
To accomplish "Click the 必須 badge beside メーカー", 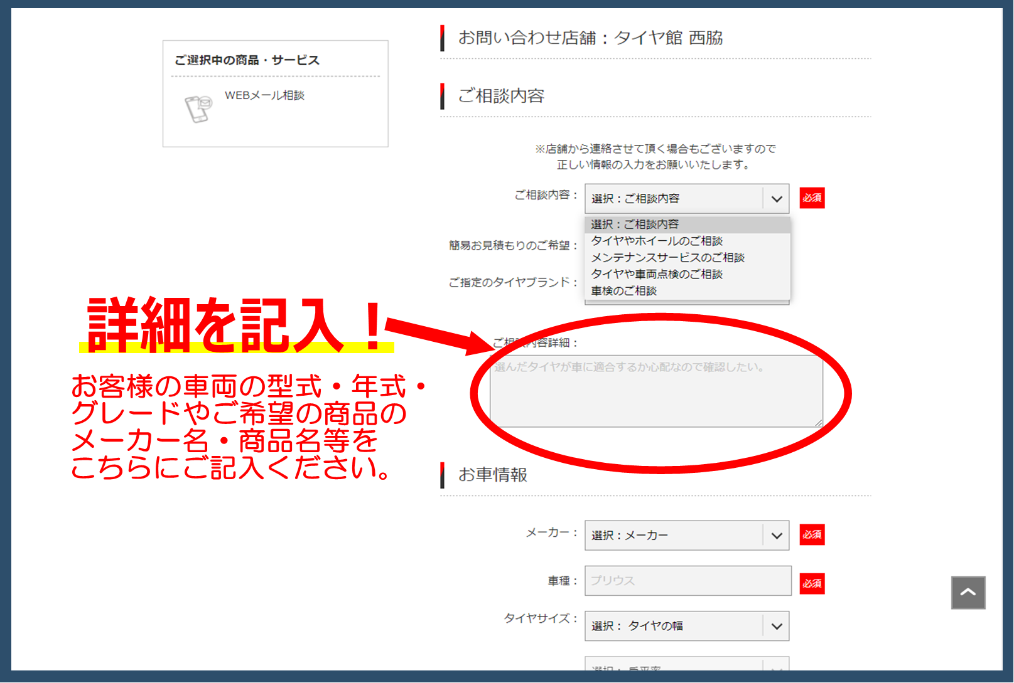I will 812,534.
